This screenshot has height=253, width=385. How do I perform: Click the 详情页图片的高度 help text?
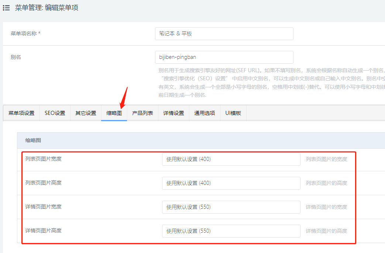(326, 231)
